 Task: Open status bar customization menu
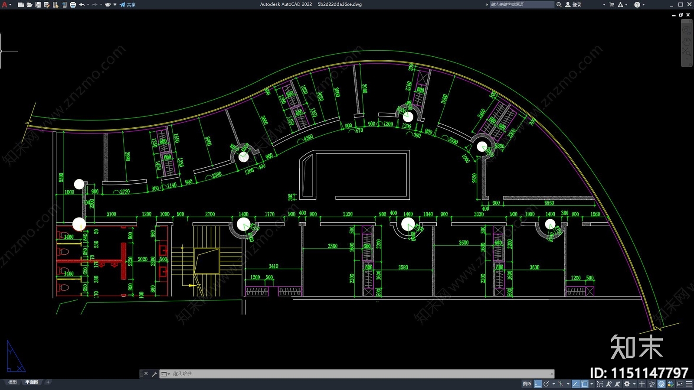point(689,384)
